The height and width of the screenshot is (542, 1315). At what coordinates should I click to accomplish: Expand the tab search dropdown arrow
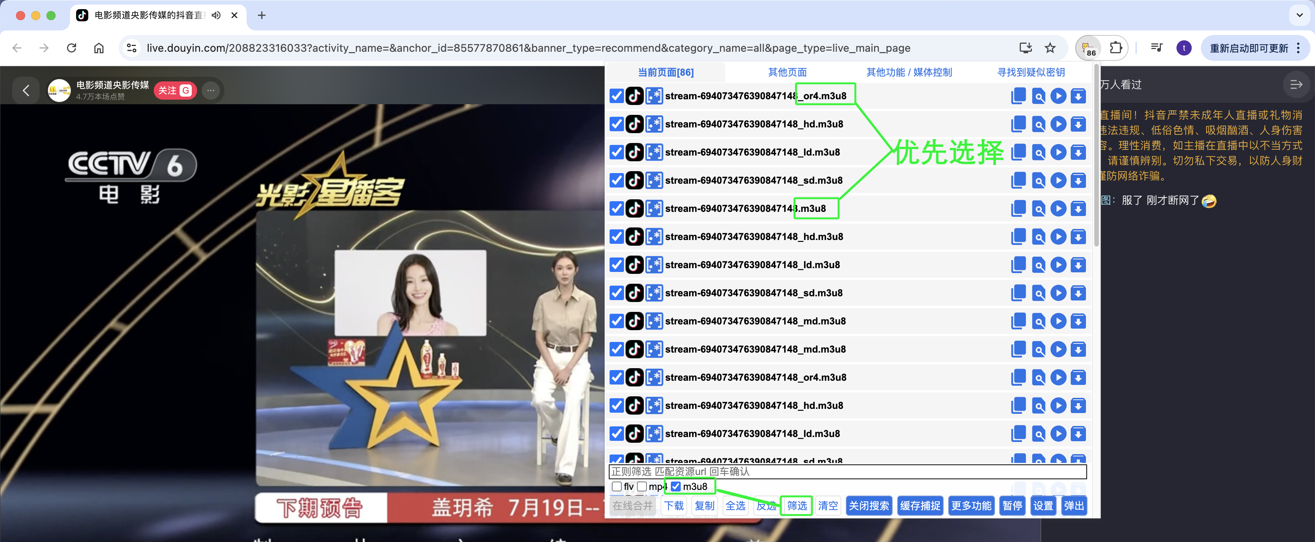coord(1299,15)
